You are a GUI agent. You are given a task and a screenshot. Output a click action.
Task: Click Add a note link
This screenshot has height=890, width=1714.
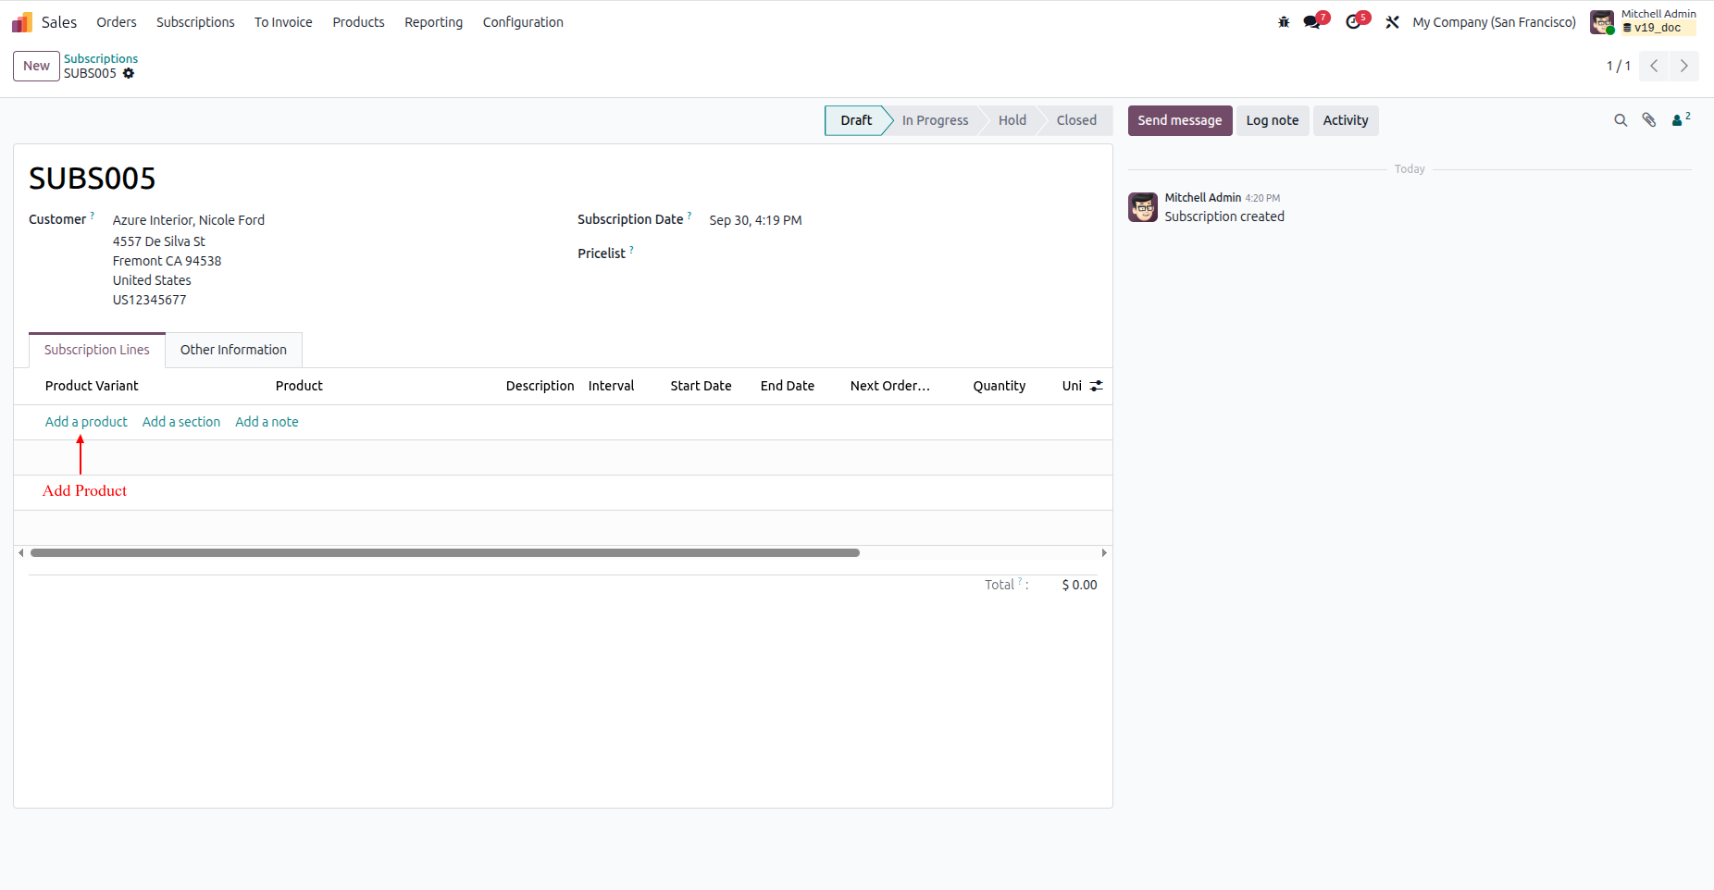click(x=267, y=422)
